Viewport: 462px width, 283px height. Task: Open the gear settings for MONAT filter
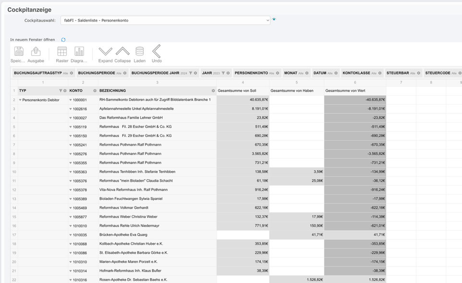307,74
